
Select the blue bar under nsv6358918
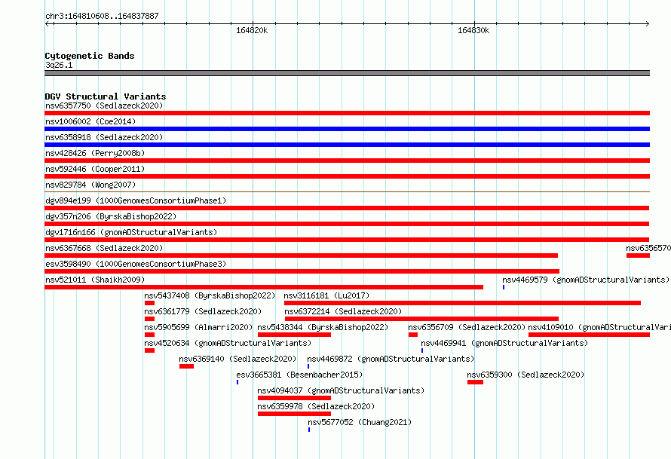(347, 145)
